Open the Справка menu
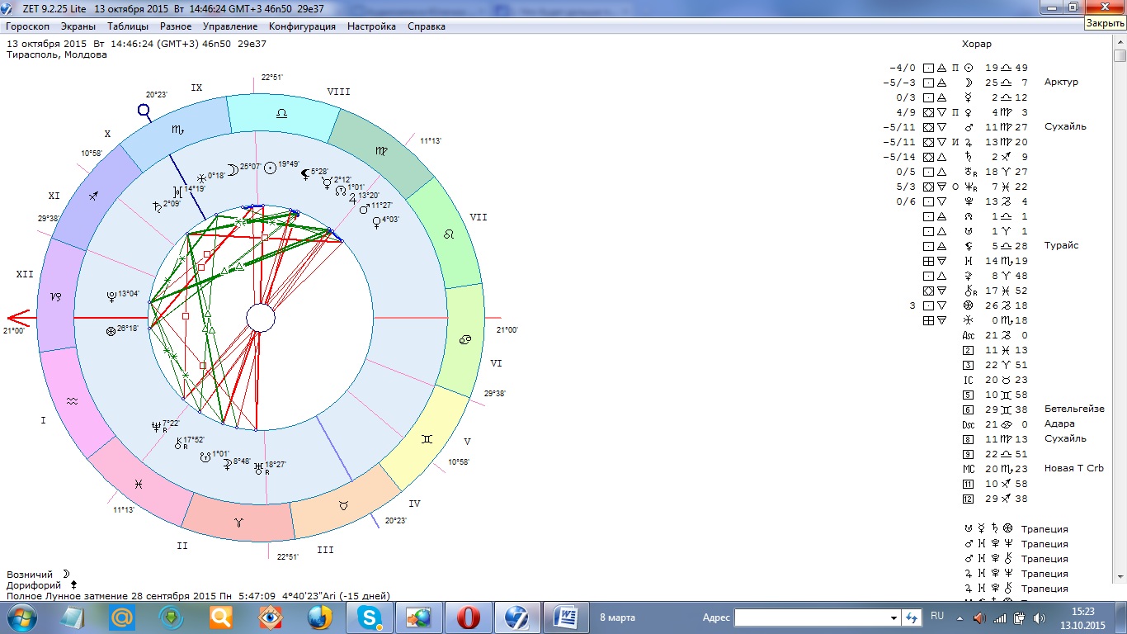Viewport: 1127px width, 634px height. click(x=426, y=26)
